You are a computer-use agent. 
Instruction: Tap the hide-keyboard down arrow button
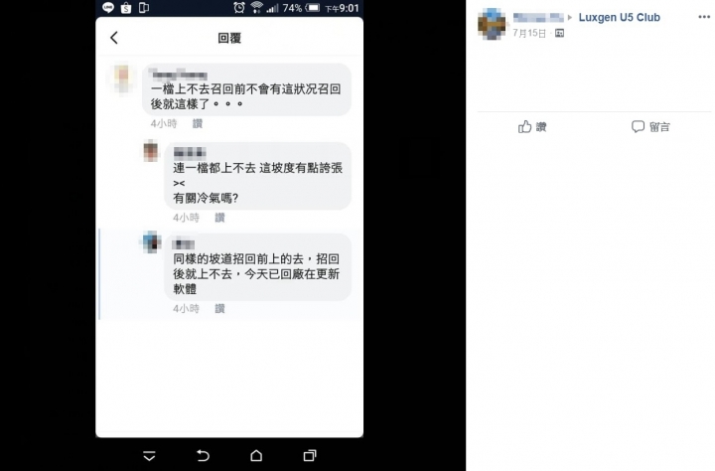(149, 456)
